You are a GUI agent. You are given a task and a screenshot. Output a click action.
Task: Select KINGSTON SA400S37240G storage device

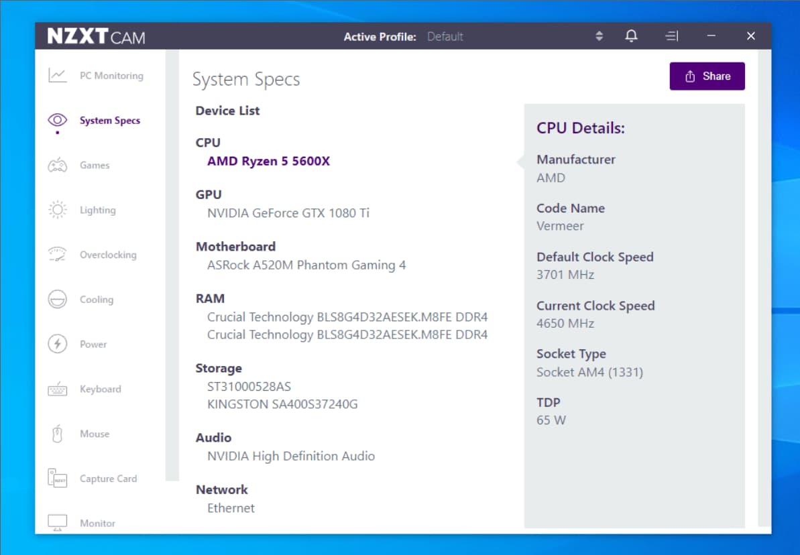pos(282,404)
